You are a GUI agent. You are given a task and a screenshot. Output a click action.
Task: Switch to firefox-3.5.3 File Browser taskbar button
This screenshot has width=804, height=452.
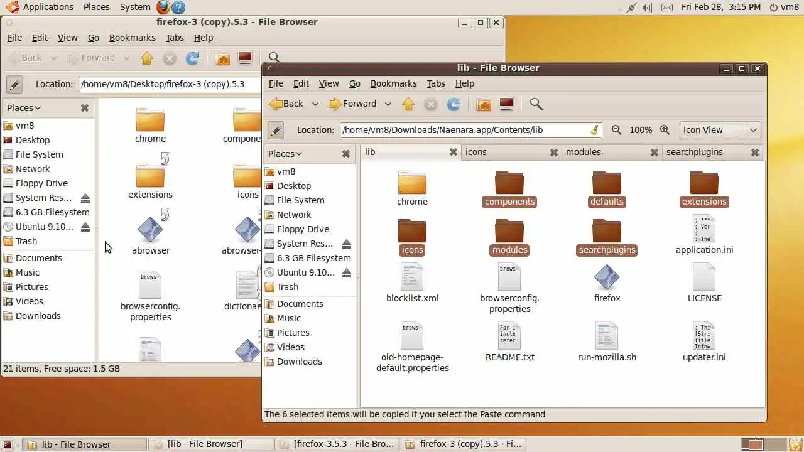click(x=337, y=444)
